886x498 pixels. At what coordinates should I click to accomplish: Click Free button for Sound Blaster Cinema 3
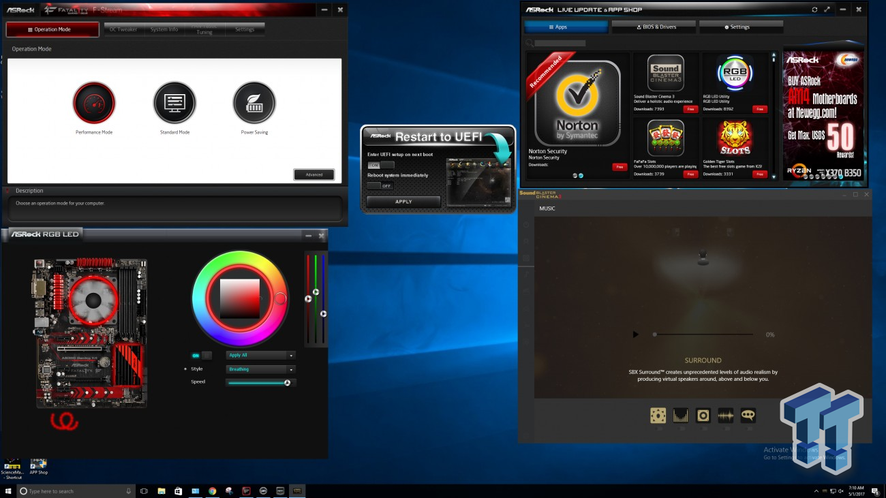pos(690,109)
